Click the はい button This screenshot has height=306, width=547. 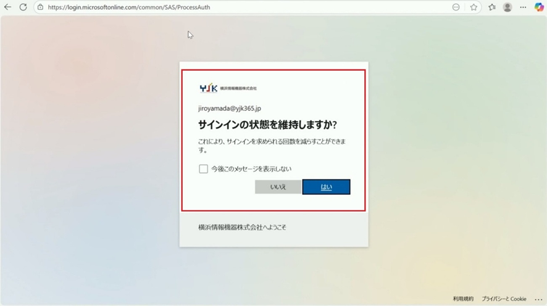click(326, 187)
